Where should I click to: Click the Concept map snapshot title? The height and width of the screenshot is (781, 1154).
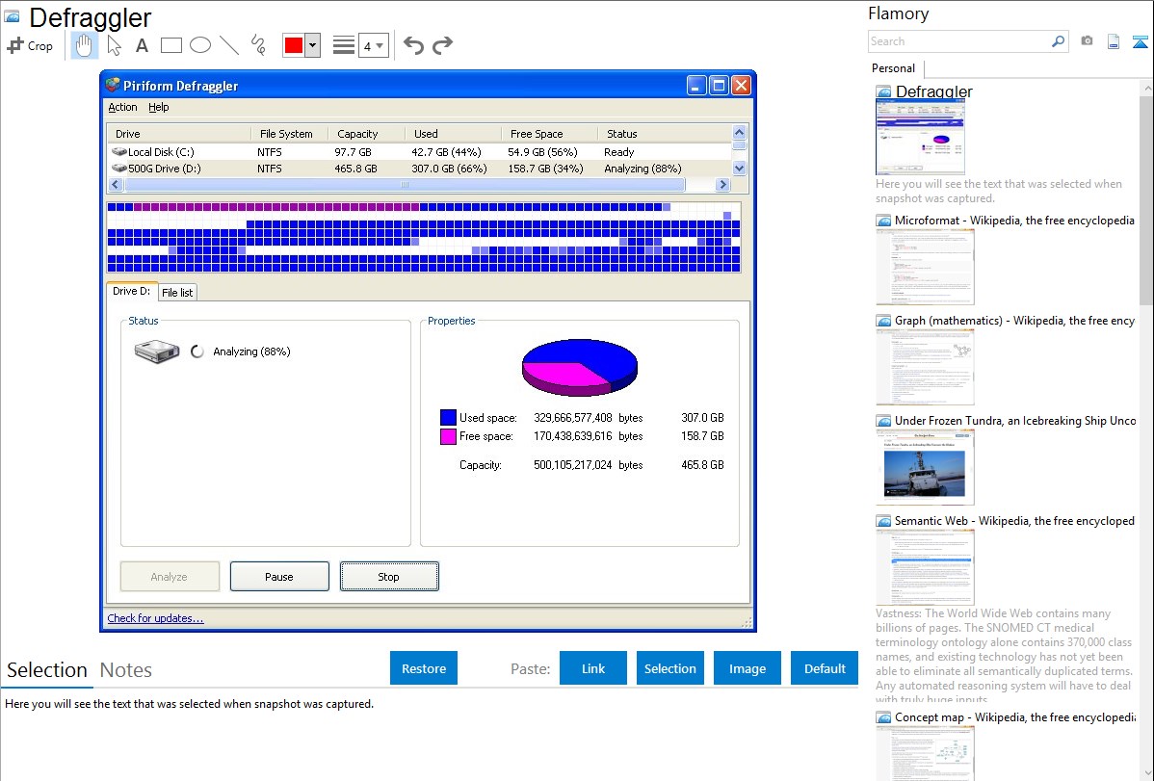1015,716
